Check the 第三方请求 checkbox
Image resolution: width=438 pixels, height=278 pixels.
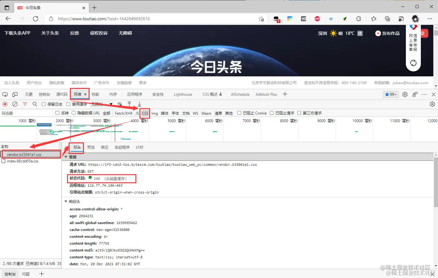click(x=299, y=113)
